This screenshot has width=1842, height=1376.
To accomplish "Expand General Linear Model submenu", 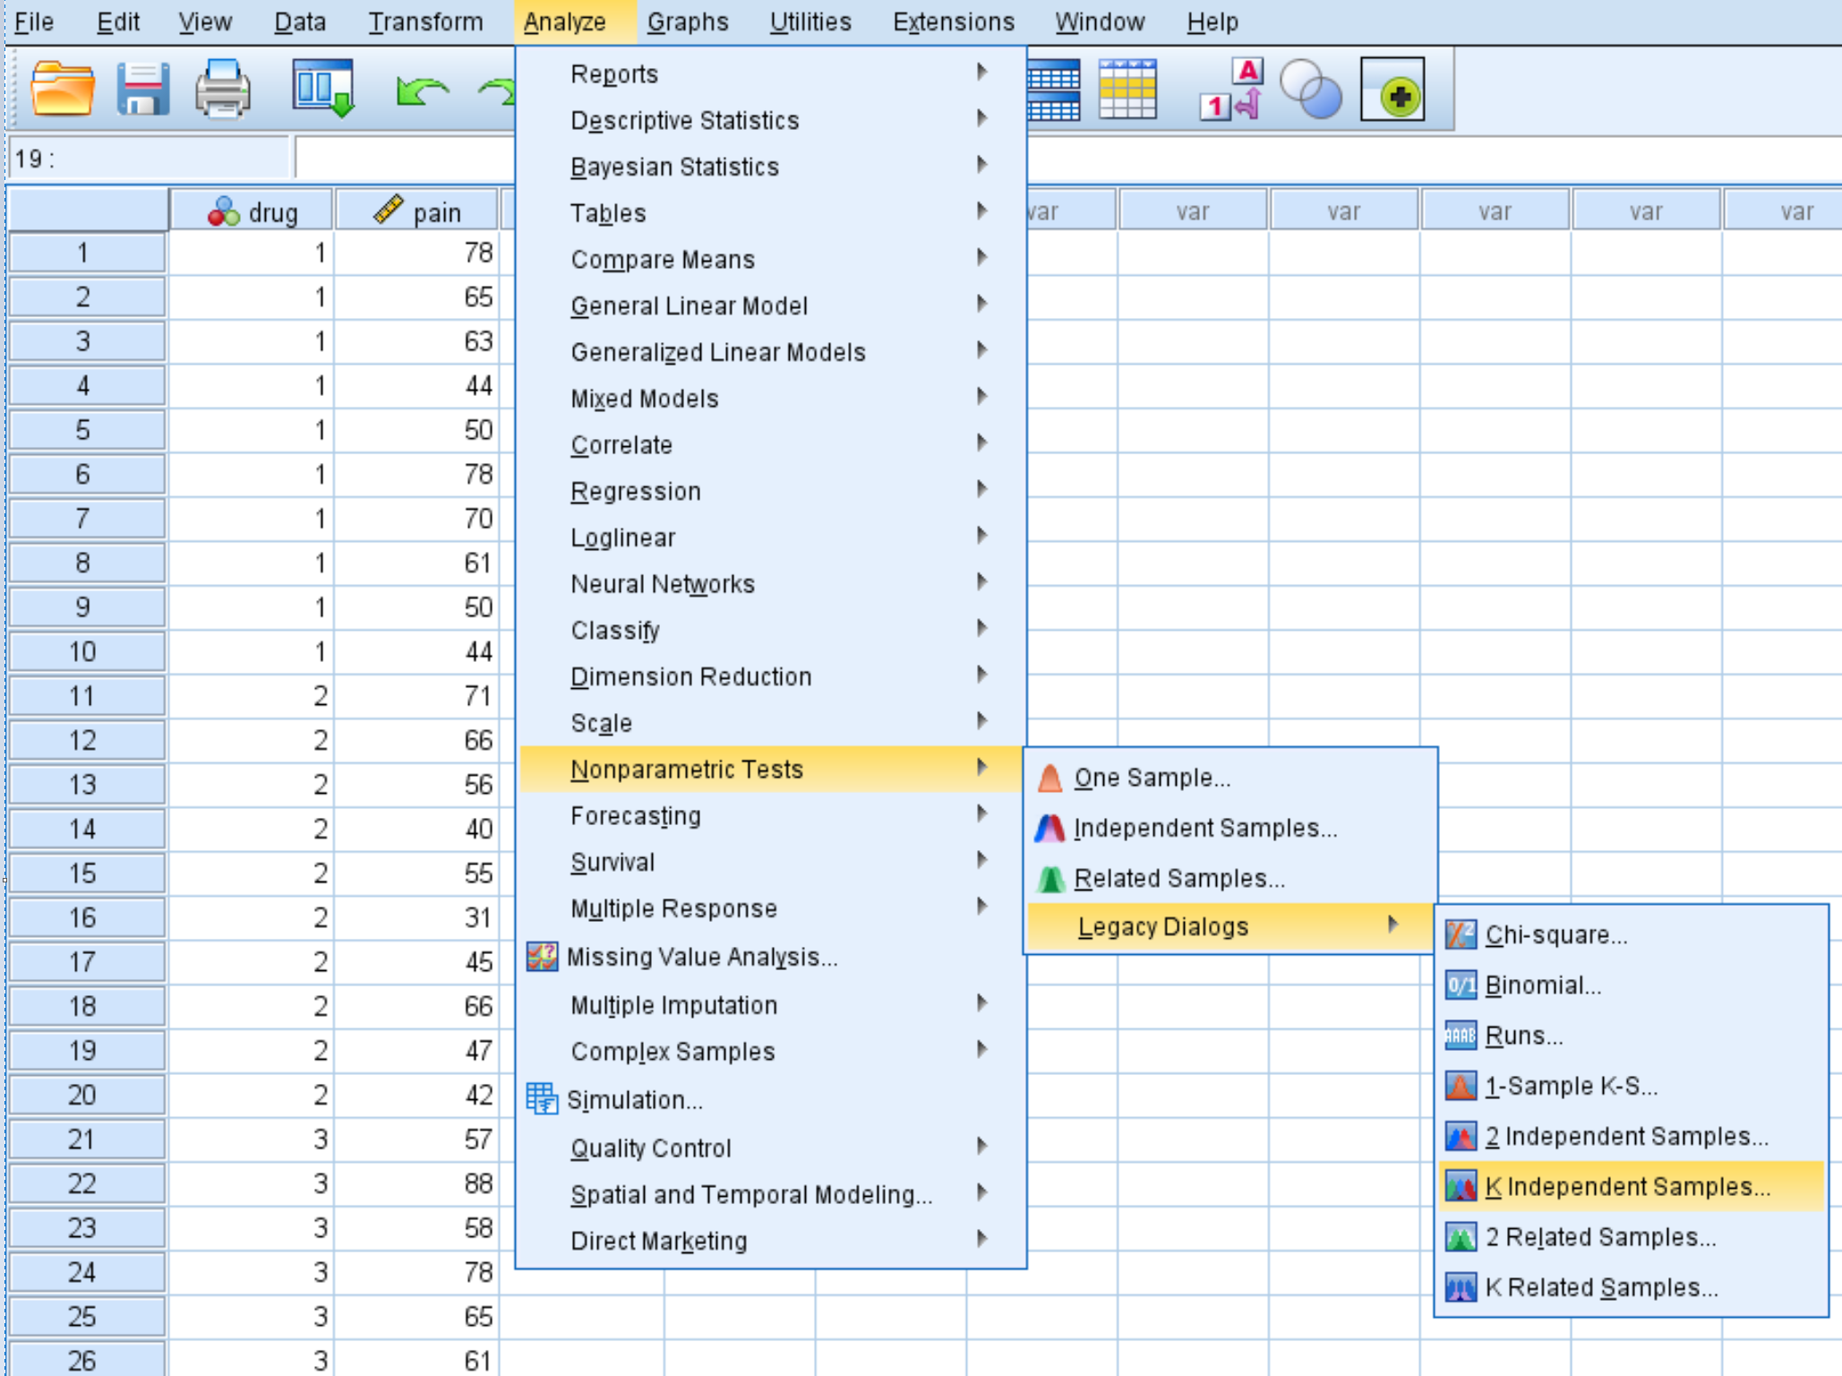I will (982, 304).
